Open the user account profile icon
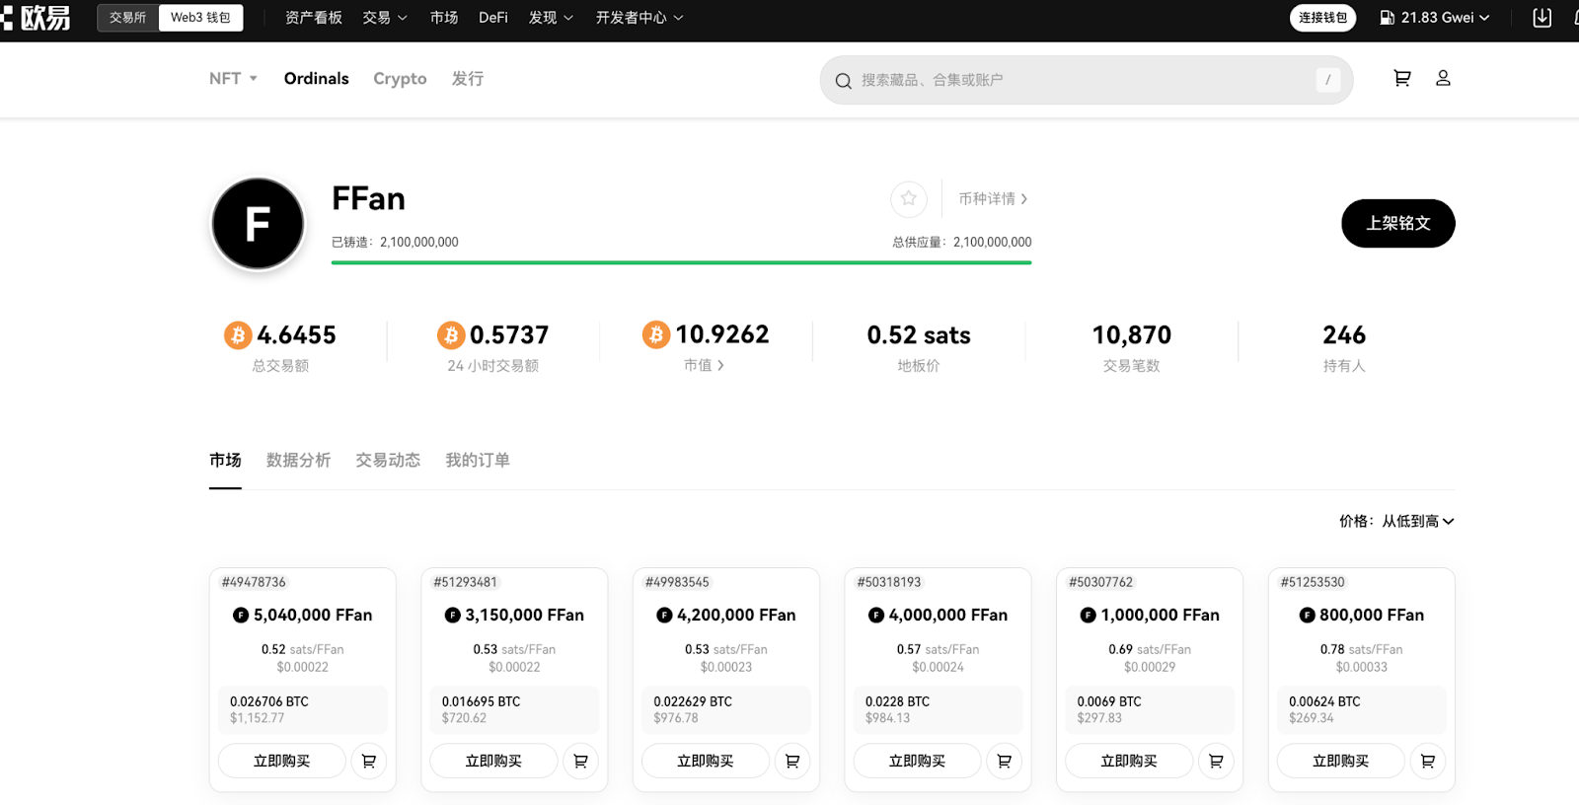 1443,78
